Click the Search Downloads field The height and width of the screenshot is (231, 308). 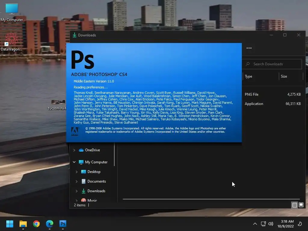pos(272,64)
